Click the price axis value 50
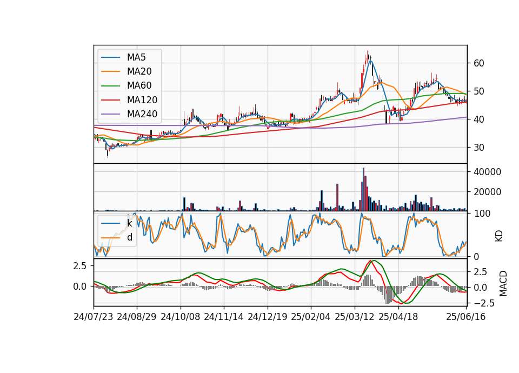The width and height of the screenshot is (519, 373). 479,91
